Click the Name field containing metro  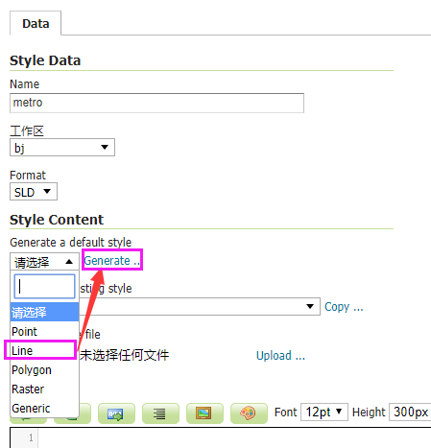(156, 103)
